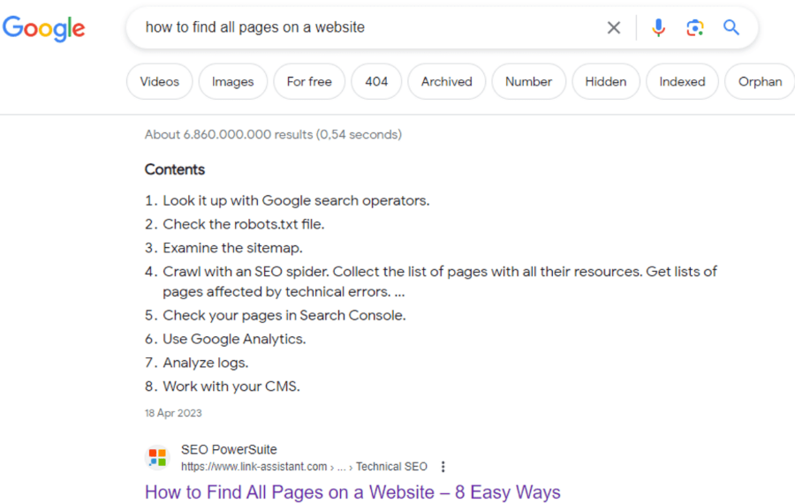Select the Number filter chip

[528, 82]
